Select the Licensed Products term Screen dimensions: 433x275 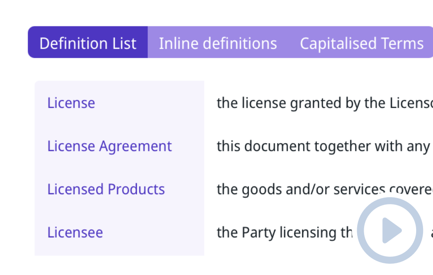pos(106,189)
